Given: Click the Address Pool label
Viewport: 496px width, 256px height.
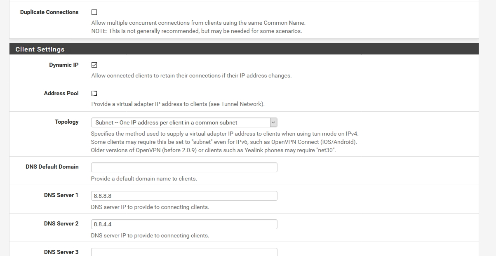Looking at the screenshot, I should click(61, 93).
